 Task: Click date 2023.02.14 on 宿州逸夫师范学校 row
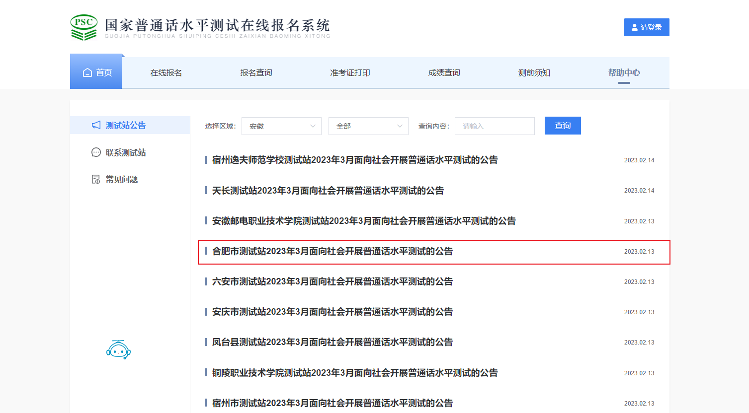[x=639, y=160]
